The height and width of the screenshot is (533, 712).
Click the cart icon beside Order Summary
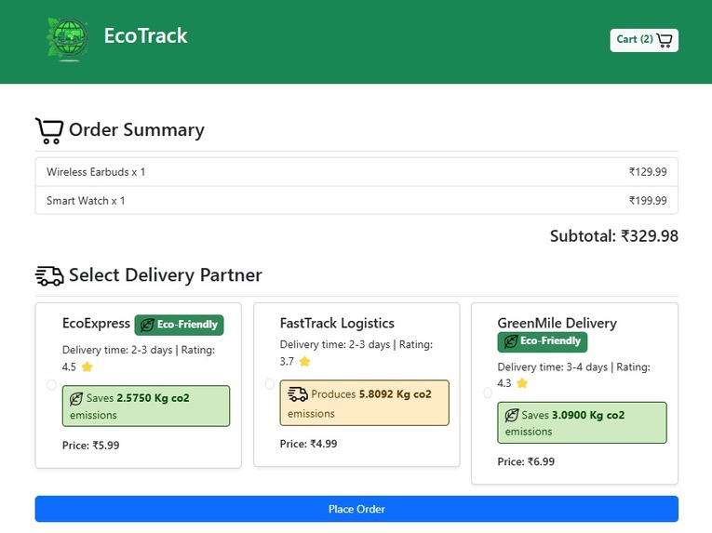point(49,131)
